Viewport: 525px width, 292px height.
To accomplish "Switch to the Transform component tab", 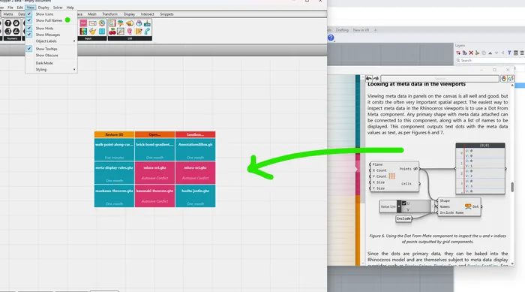I will point(109,14).
